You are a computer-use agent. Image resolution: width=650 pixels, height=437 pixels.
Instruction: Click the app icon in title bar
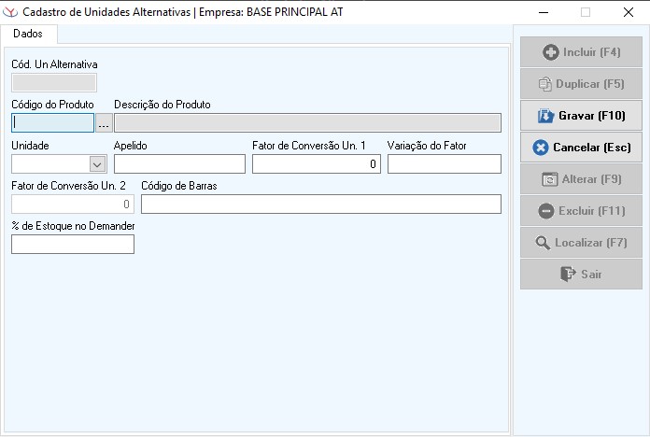11,12
